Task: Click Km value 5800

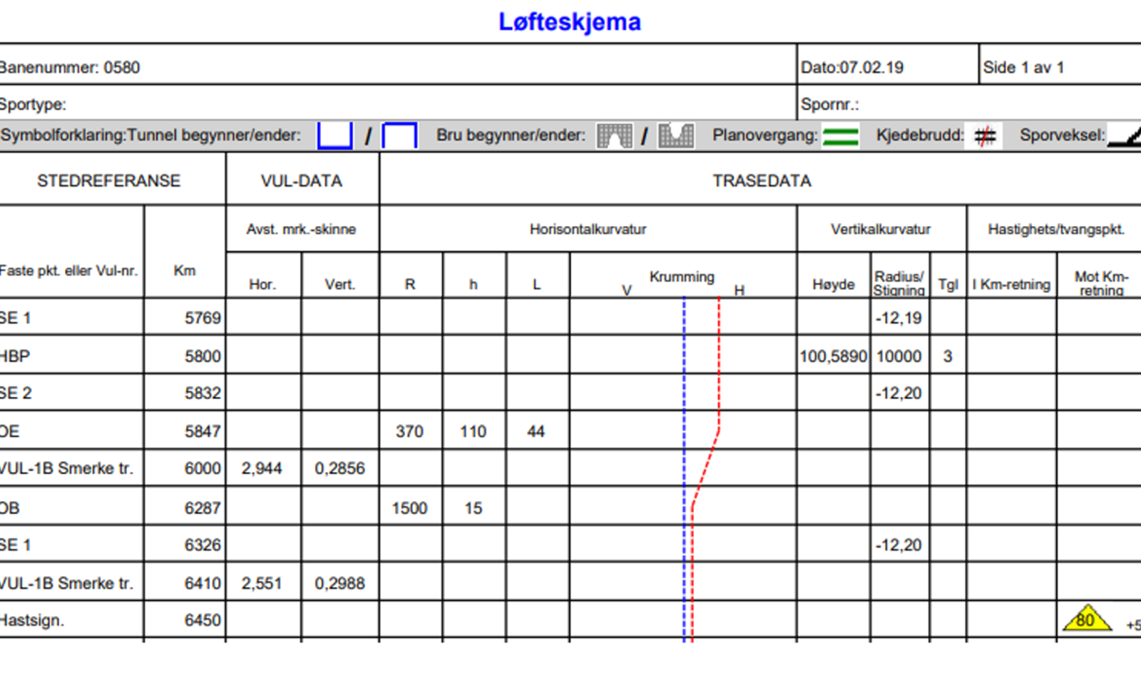Action: click(x=203, y=356)
